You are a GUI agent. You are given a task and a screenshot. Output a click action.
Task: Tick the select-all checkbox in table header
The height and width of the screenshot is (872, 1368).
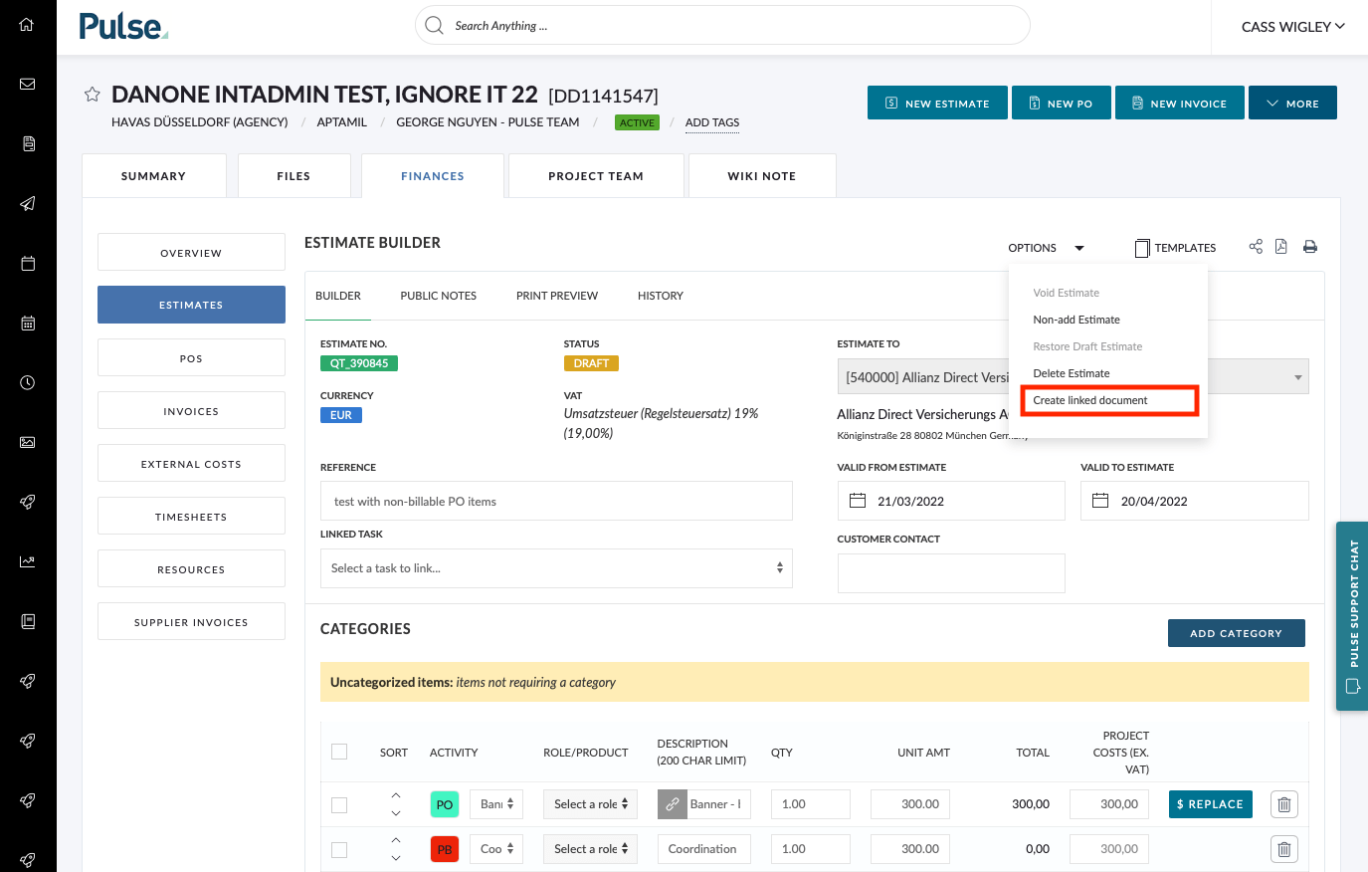tap(339, 752)
